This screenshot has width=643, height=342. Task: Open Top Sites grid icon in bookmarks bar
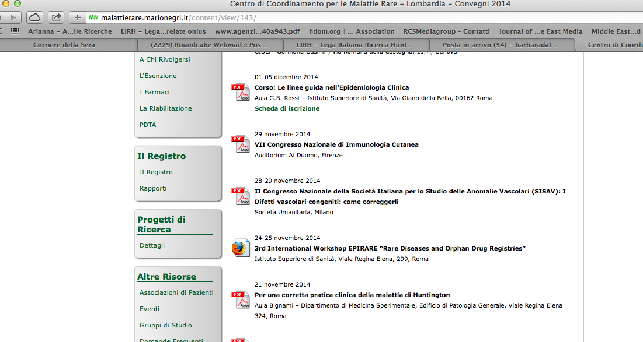pyautogui.click(x=15, y=31)
